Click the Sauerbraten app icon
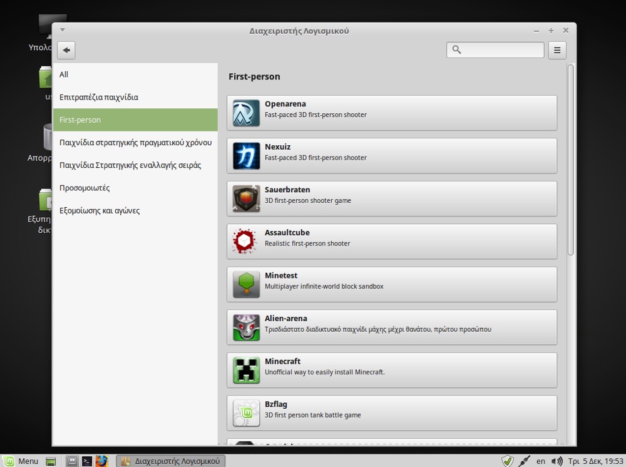626x467 pixels. coord(246,199)
